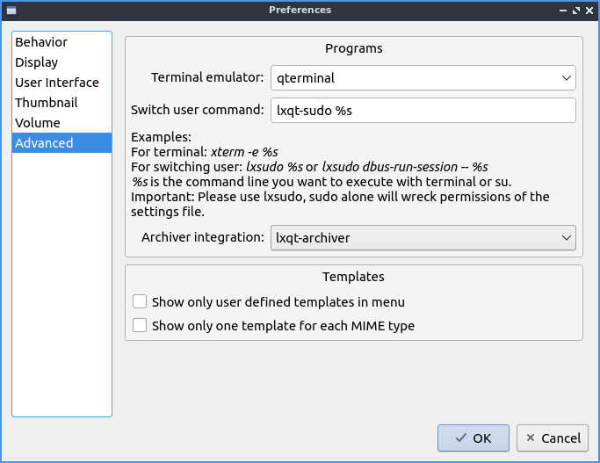Viewport: 600px width, 463px height.
Task: Click the Switch user command text field
Action: 423,111
